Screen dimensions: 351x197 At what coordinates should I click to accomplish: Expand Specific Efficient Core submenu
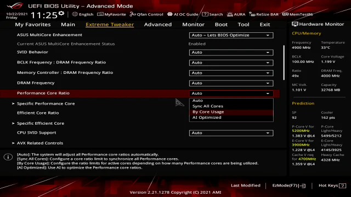(x=41, y=123)
